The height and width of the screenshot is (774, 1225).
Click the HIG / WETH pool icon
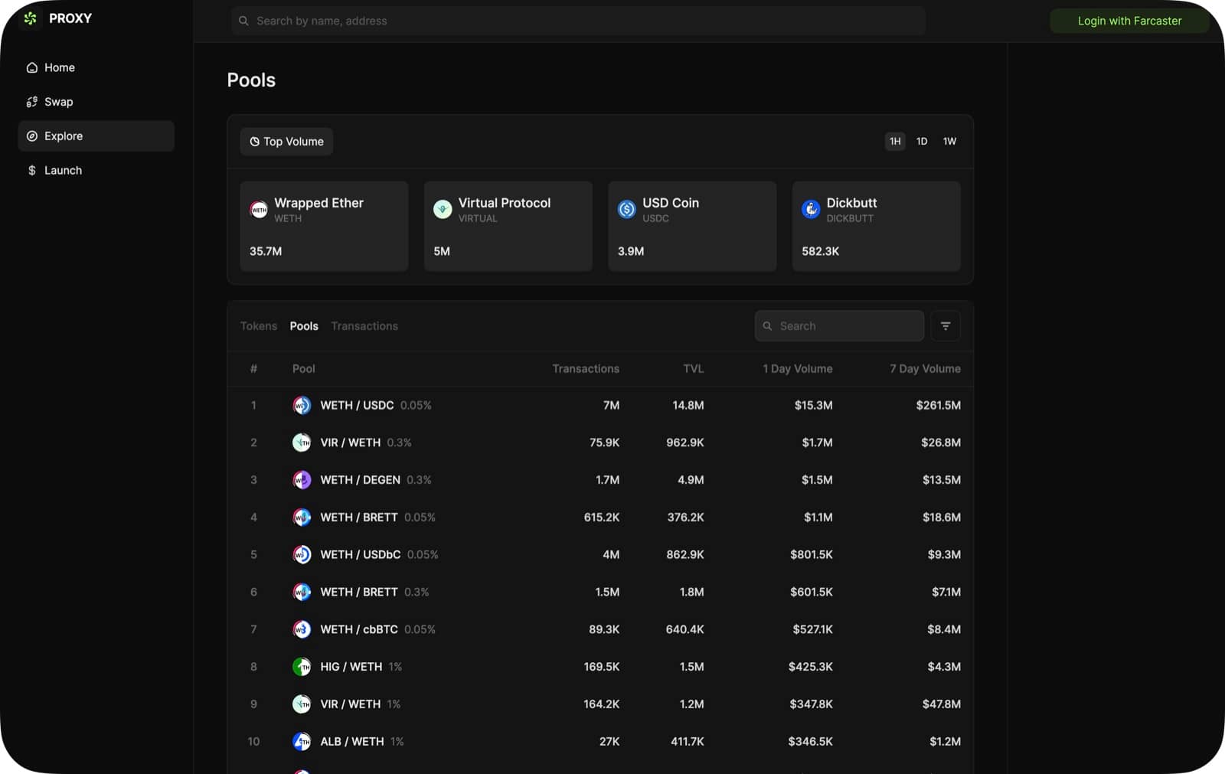click(302, 667)
